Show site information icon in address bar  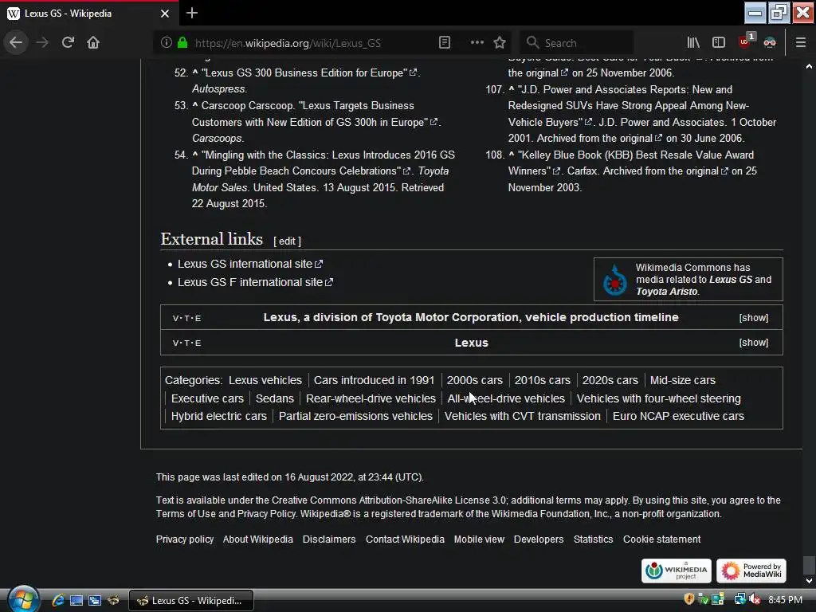pos(166,42)
